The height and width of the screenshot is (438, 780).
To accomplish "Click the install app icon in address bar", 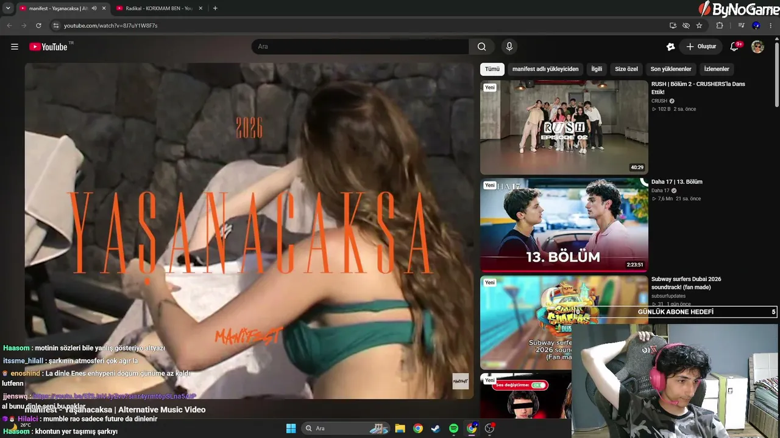I will click(x=673, y=26).
